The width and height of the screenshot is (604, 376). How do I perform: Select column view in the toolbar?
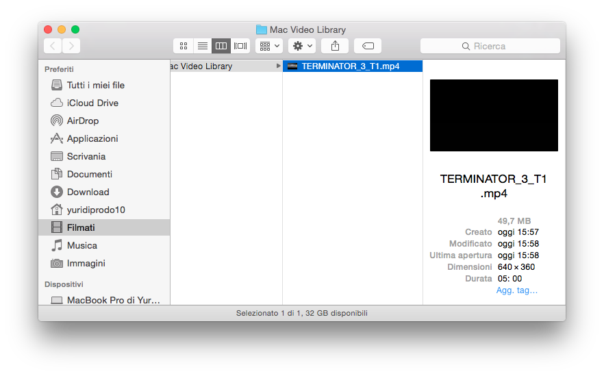pyautogui.click(x=221, y=46)
